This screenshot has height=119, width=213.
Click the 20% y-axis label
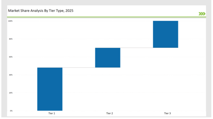click(x=11, y=93)
